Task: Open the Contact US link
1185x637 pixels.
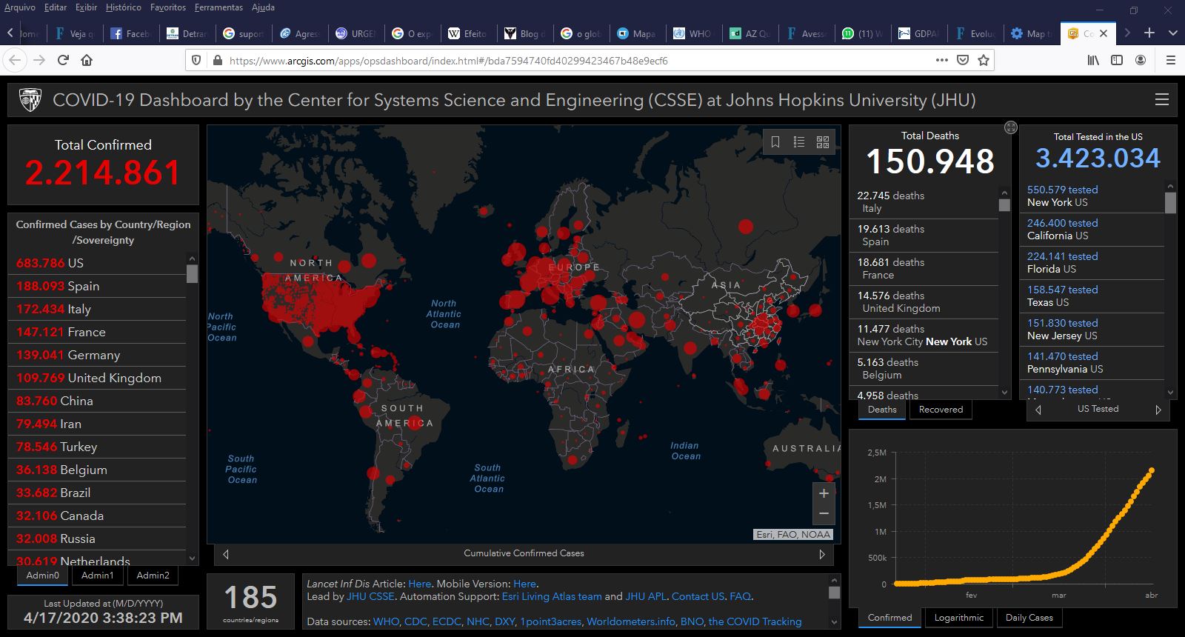Action: click(698, 596)
